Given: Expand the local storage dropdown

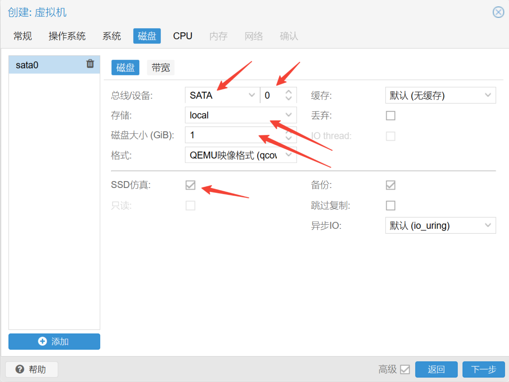Looking at the screenshot, I should tap(288, 115).
